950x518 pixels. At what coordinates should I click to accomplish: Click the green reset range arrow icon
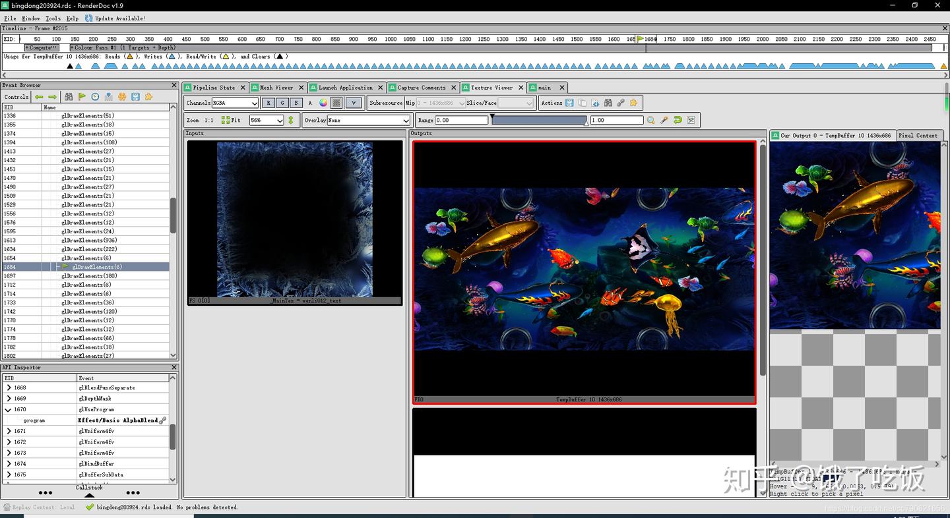(x=678, y=120)
